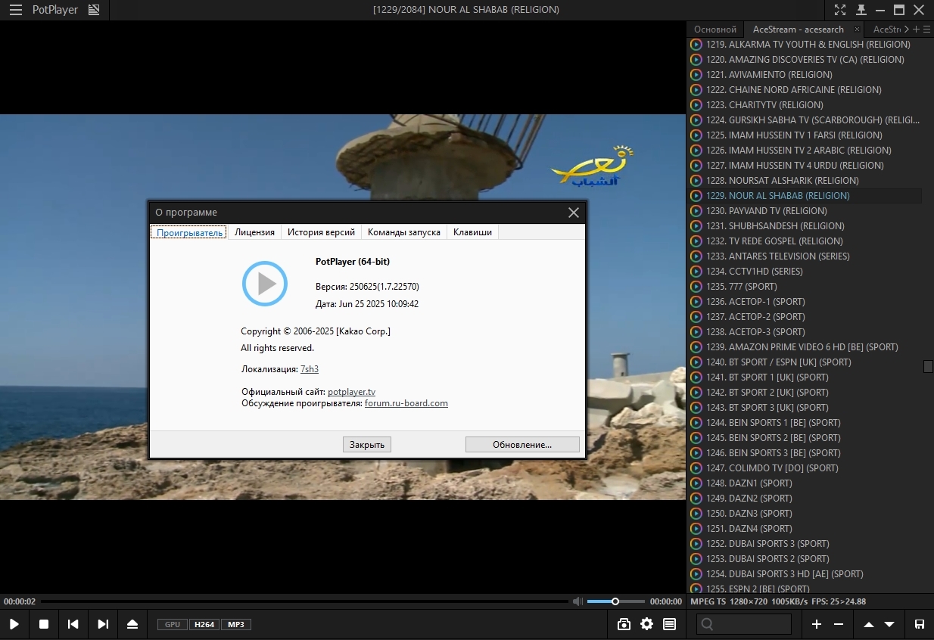Select 1247. COLIMDO TV [DO] (SPORT) entry
The height and width of the screenshot is (640, 934).
[805, 468]
